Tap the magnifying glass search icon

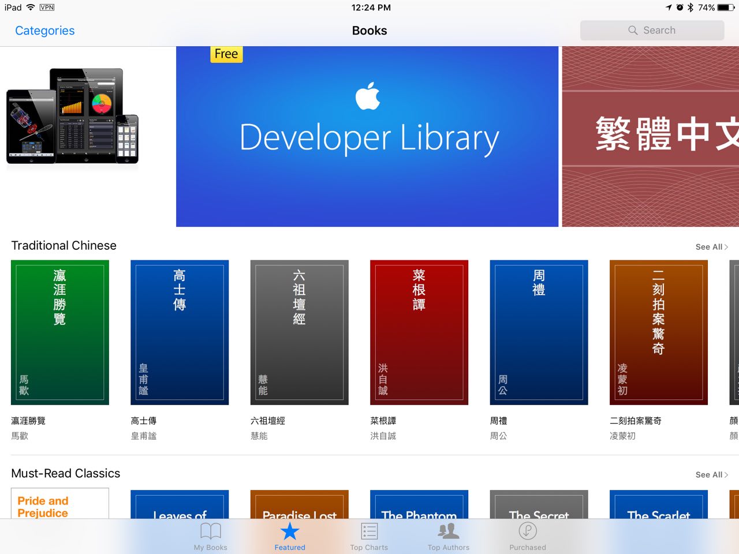(633, 31)
